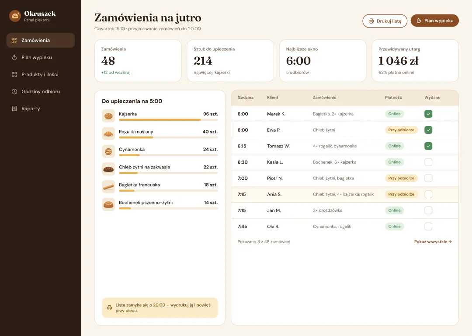Screen dimensions: 472x336
Task: Click the printer icon in the yellow notice
Action: (x=109, y=308)
